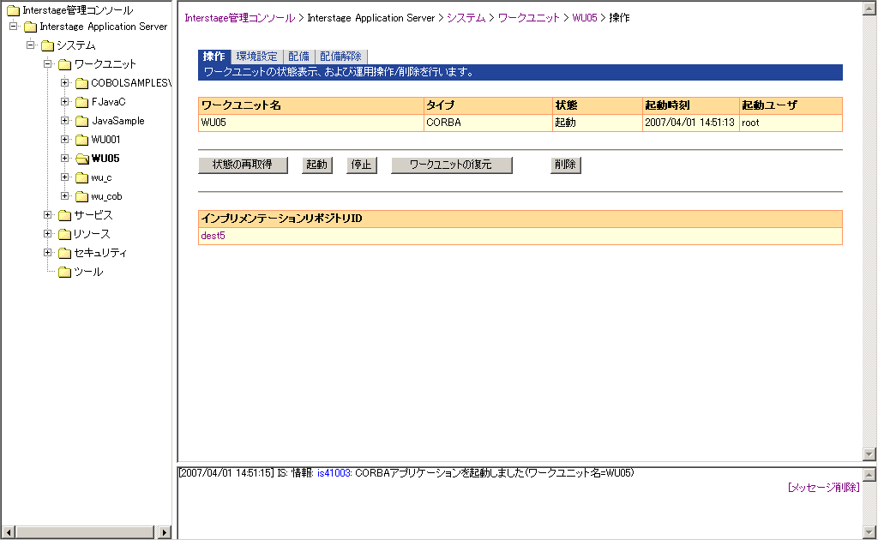The image size is (878, 540).
Task: Click the Interstage管理コンソール root folder icon
Action: pyautogui.click(x=13, y=10)
